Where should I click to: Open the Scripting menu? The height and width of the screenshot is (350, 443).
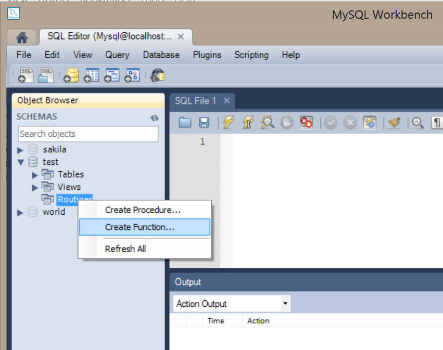pyautogui.click(x=251, y=55)
